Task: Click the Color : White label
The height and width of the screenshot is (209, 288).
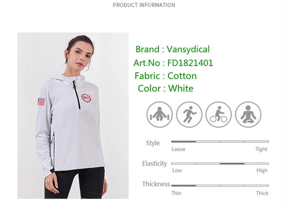Action: point(166,88)
